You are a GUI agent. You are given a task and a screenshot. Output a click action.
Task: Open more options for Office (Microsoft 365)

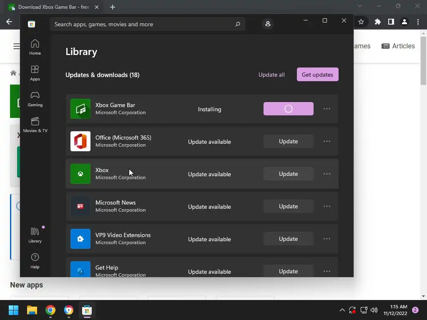tap(327, 141)
